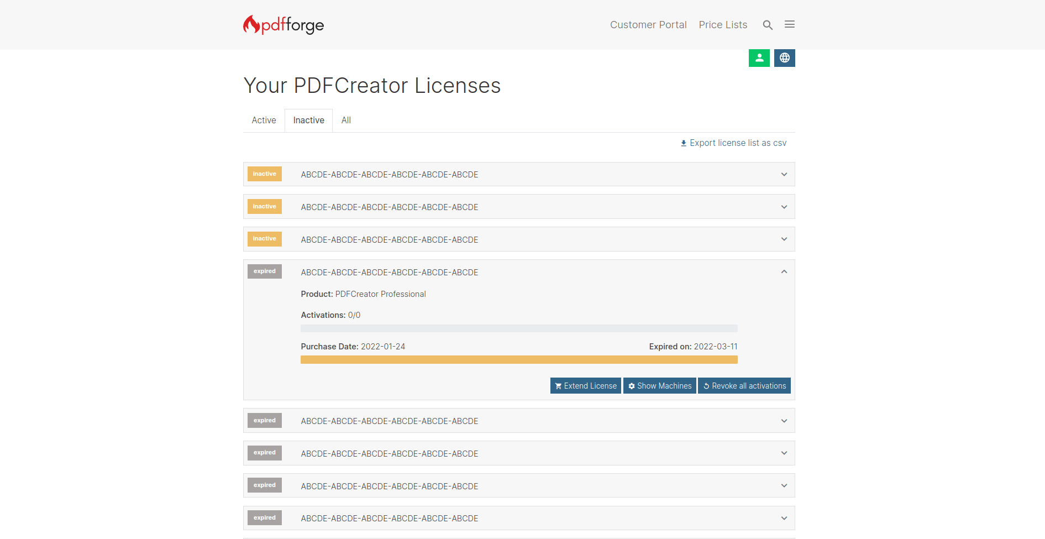The image size is (1045, 539).
Task: Click the expanded license key text
Action: coord(390,273)
